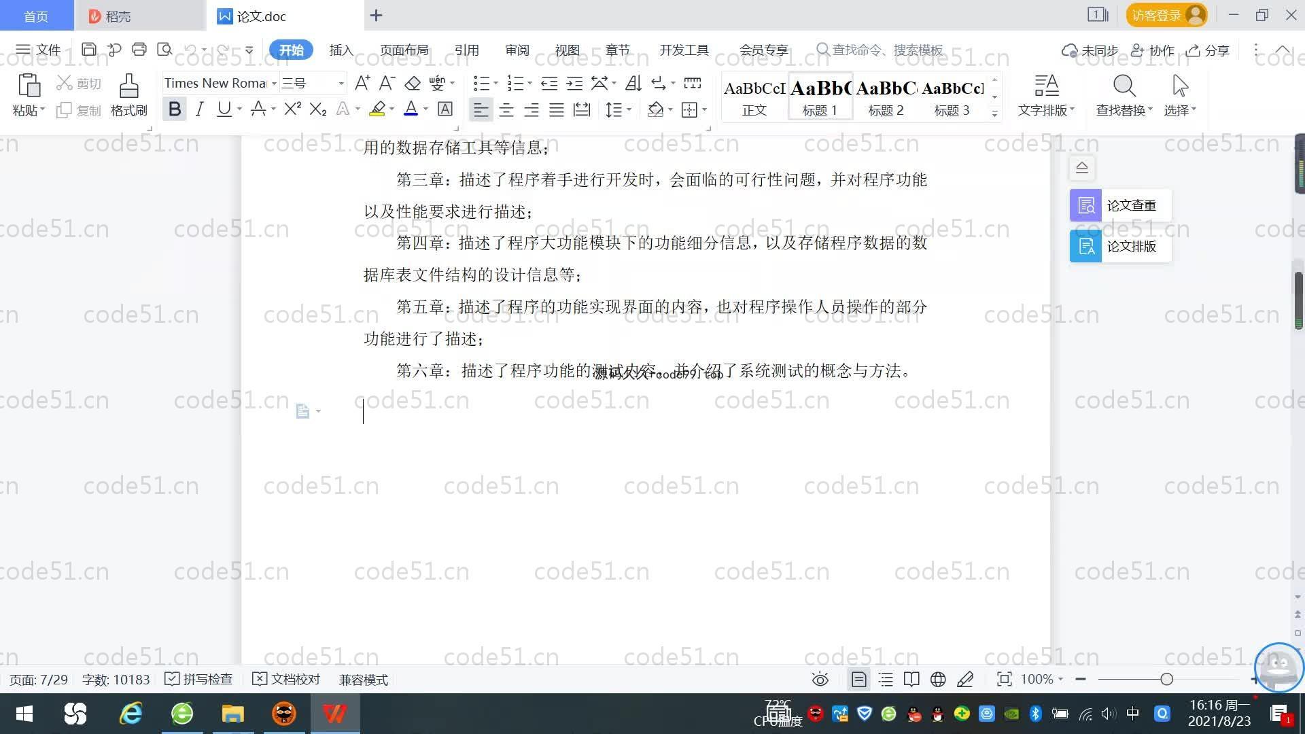Open Print Preview icon
This screenshot has width=1305, height=734.
(x=164, y=50)
